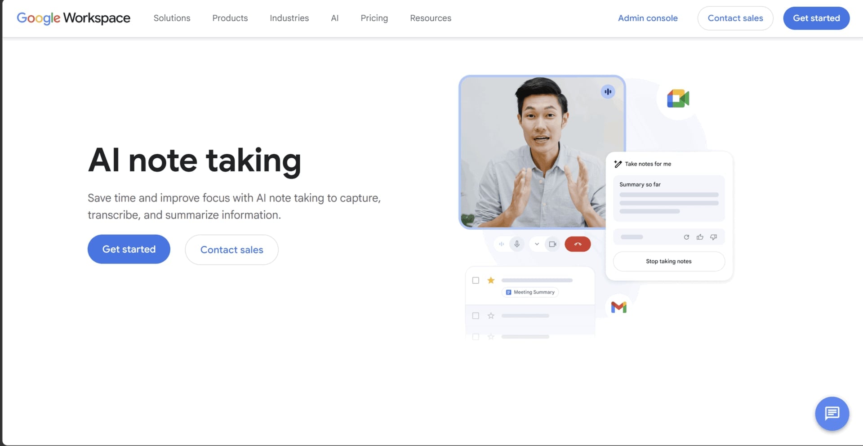
Task: Click the AI note taking heading
Action: (195, 161)
